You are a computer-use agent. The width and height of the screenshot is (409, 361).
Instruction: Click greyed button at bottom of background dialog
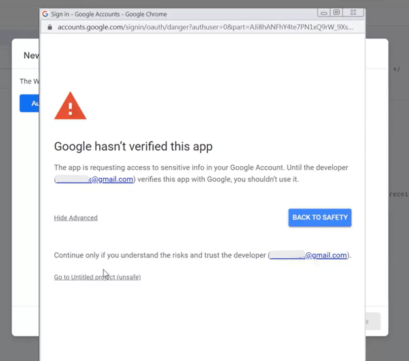pyautogui.click(x=373, y=321)
